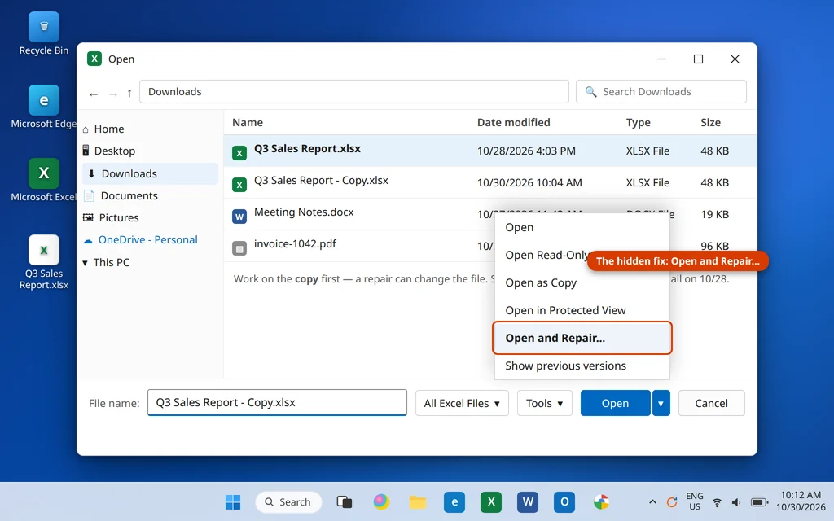The height and width of the screenshot is (521, 834).
Task: Sort by the Name column header
Action: coord(248,122)
